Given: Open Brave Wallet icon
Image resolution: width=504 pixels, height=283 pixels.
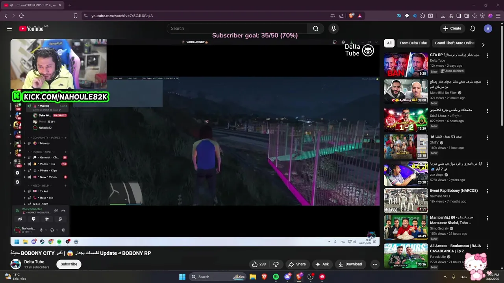Looking at the screenshot, I should (x=467, y=16).
